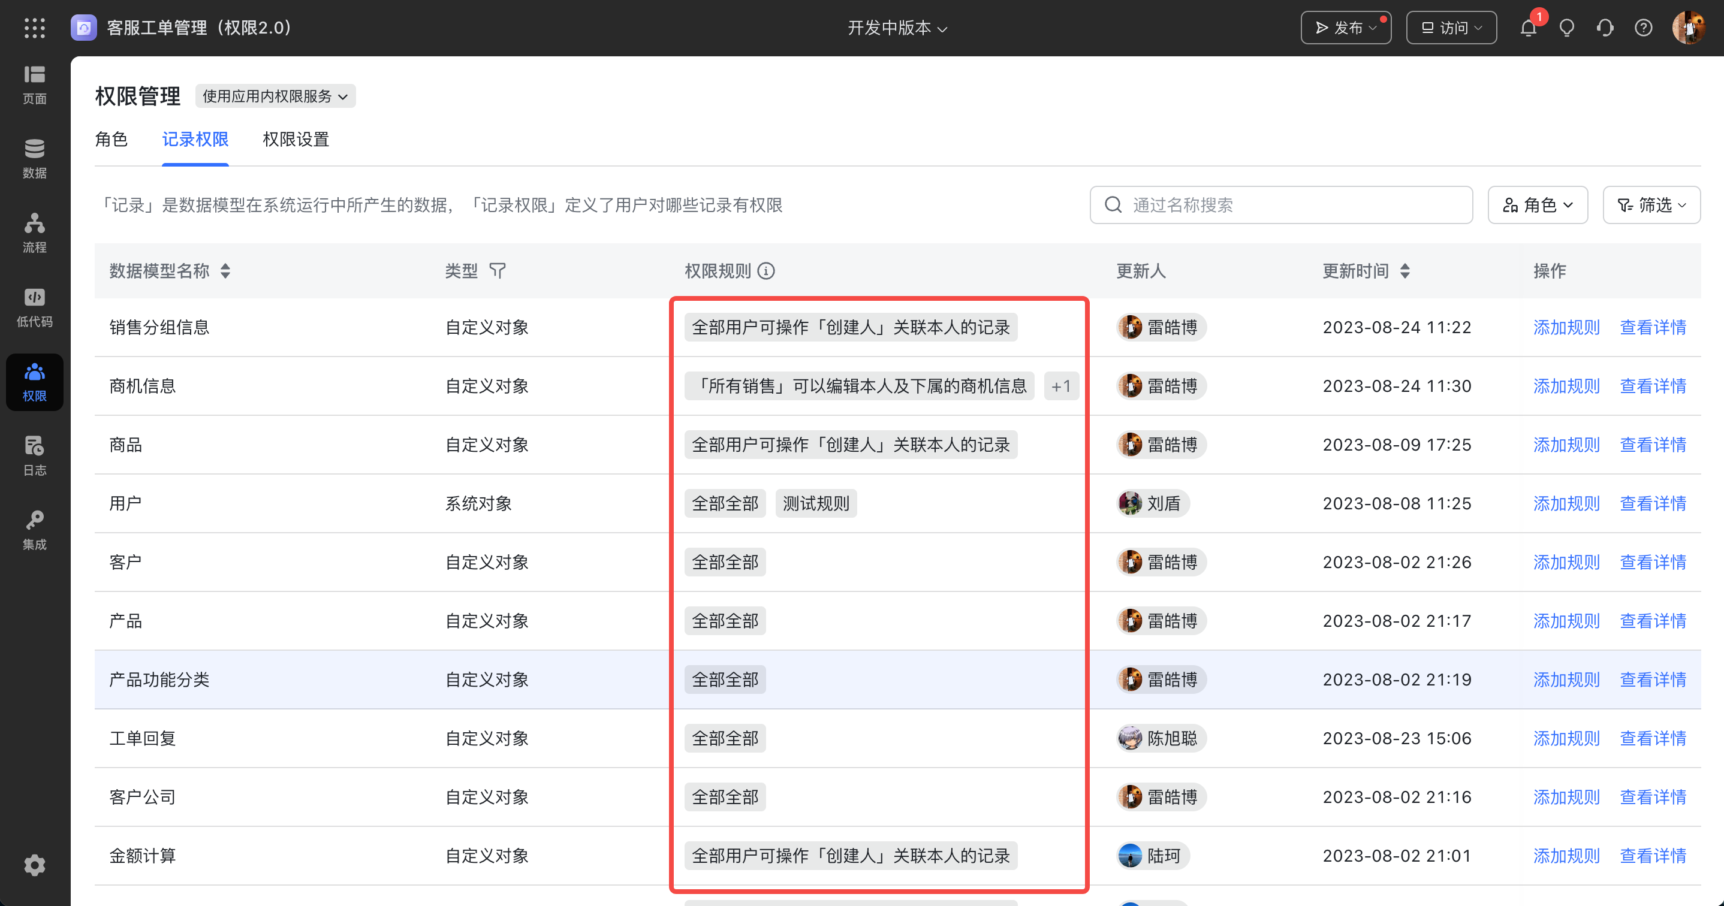Click the 2023-08-23 15:06 timestamp
Image resolution: width=1724 pixels, height=906 pixels.
point(1397,738)
